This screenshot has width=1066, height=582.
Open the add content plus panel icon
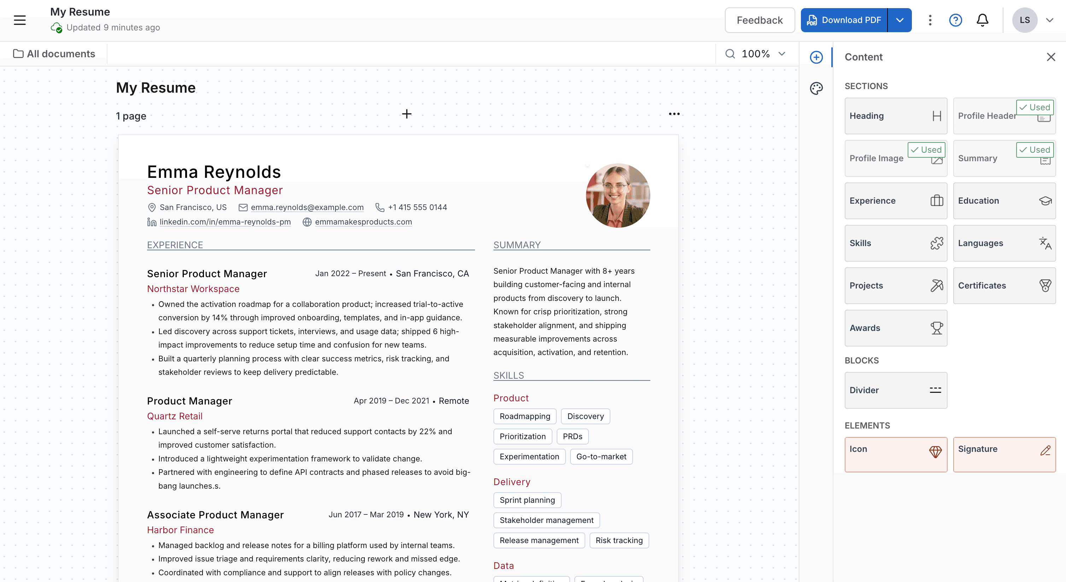[x=816, y=57]
